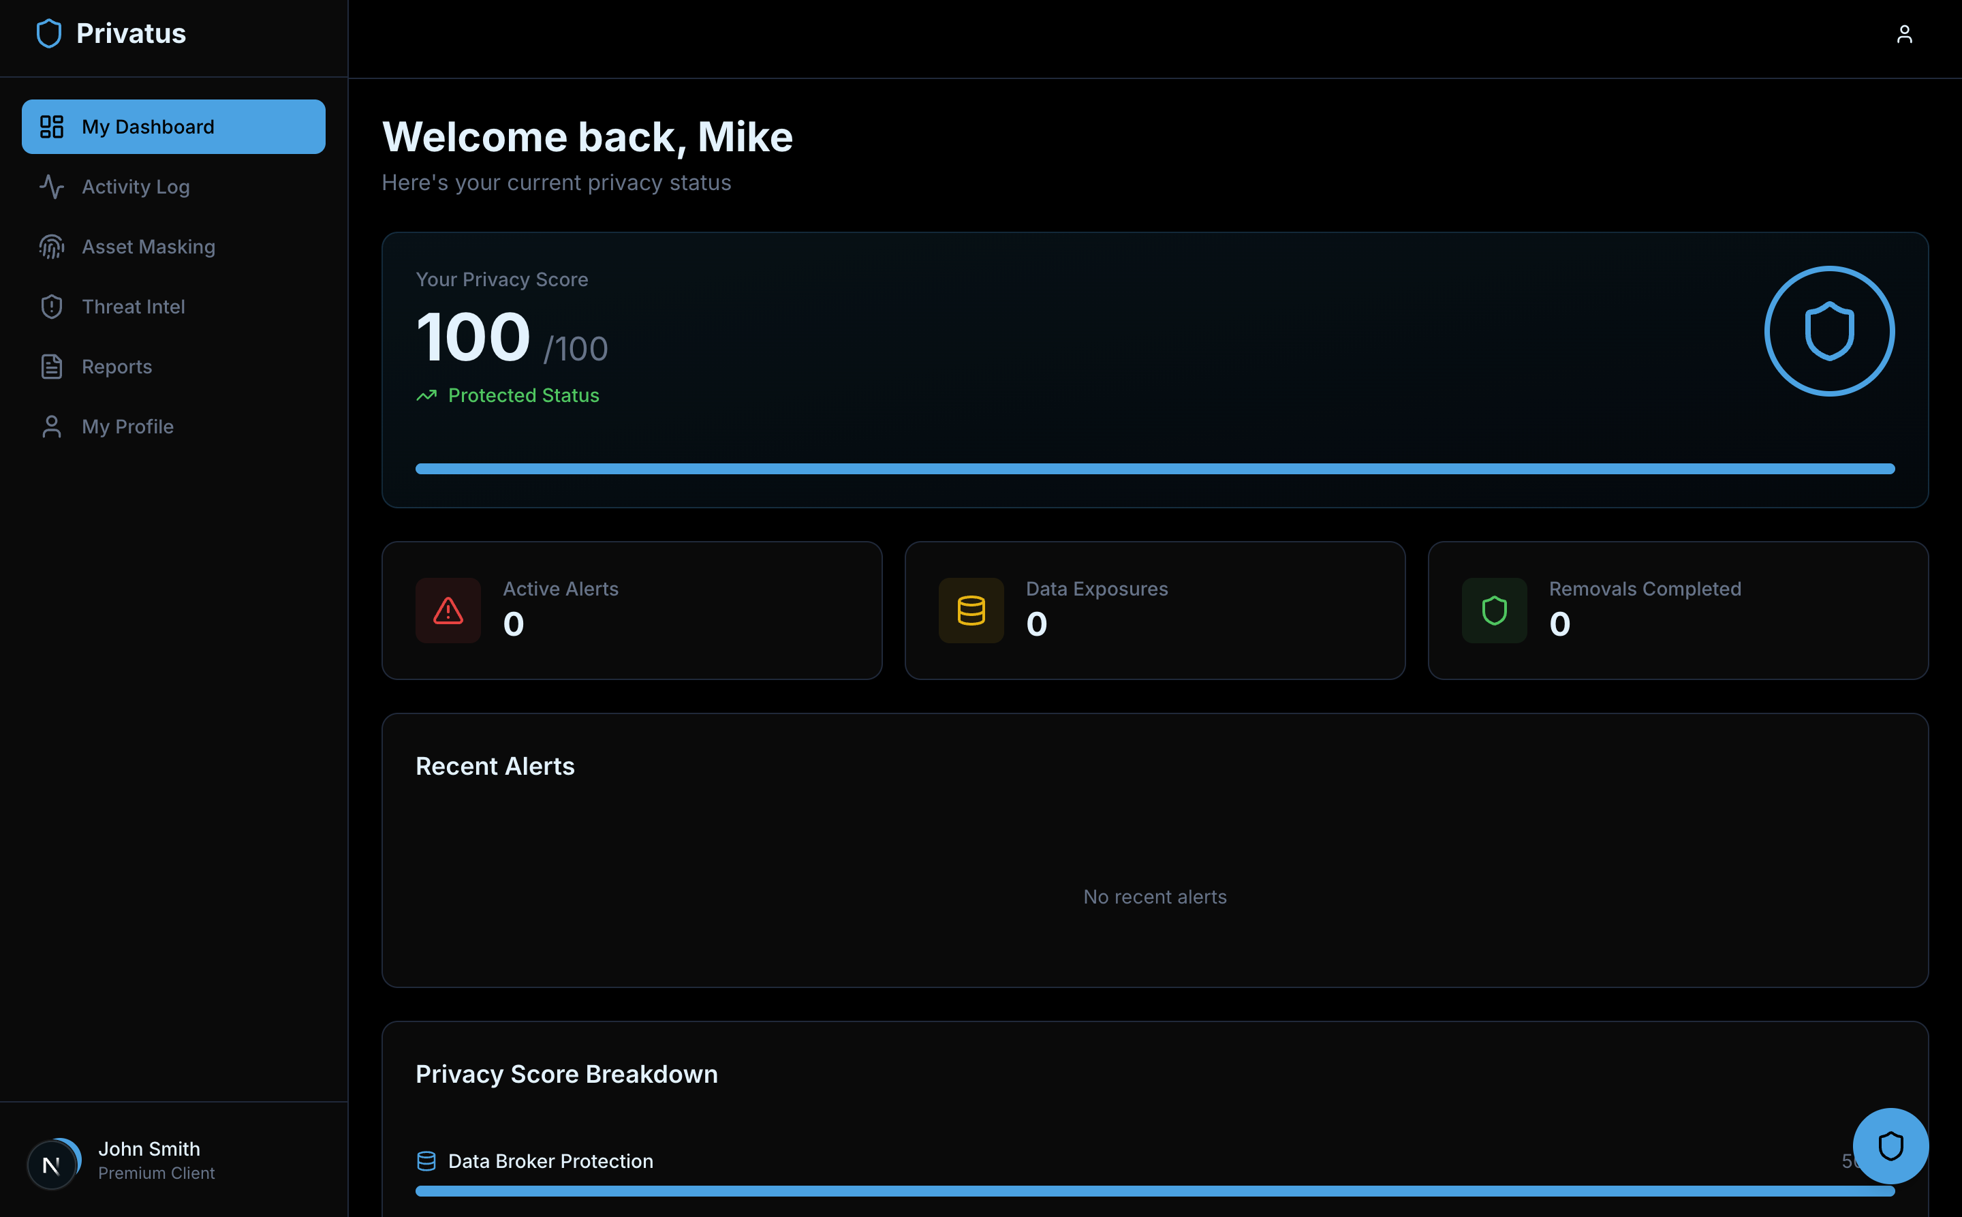Open user account icon in top bar

pyautogui.click(x=1903, y=35)
